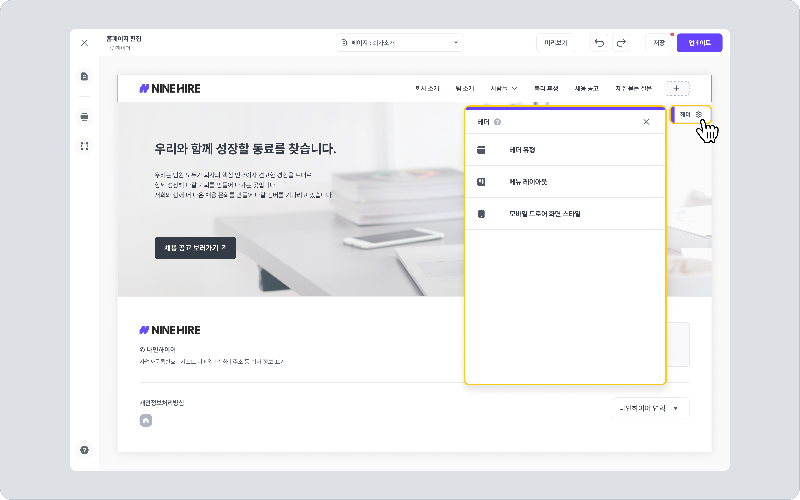Click the undo arrow icon
Viewport: 800px width, 500px height.
(599, 43)
